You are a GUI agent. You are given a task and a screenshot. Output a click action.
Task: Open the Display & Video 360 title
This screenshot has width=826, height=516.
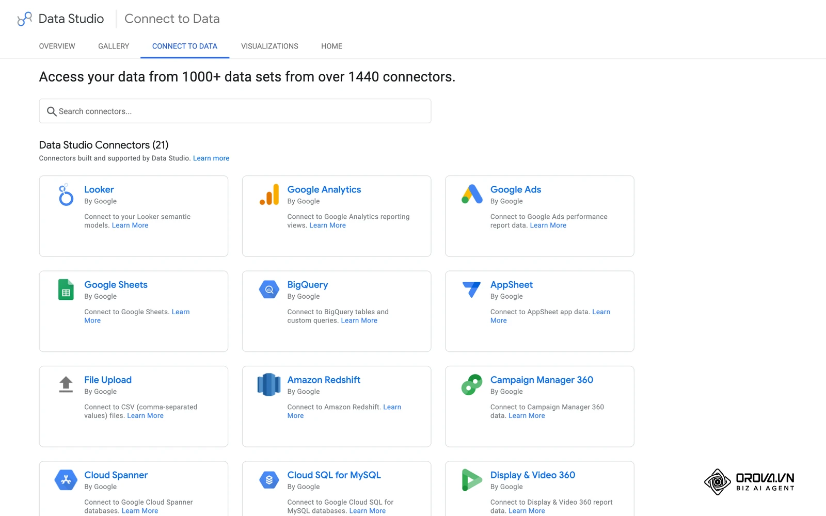pos(533,475)
